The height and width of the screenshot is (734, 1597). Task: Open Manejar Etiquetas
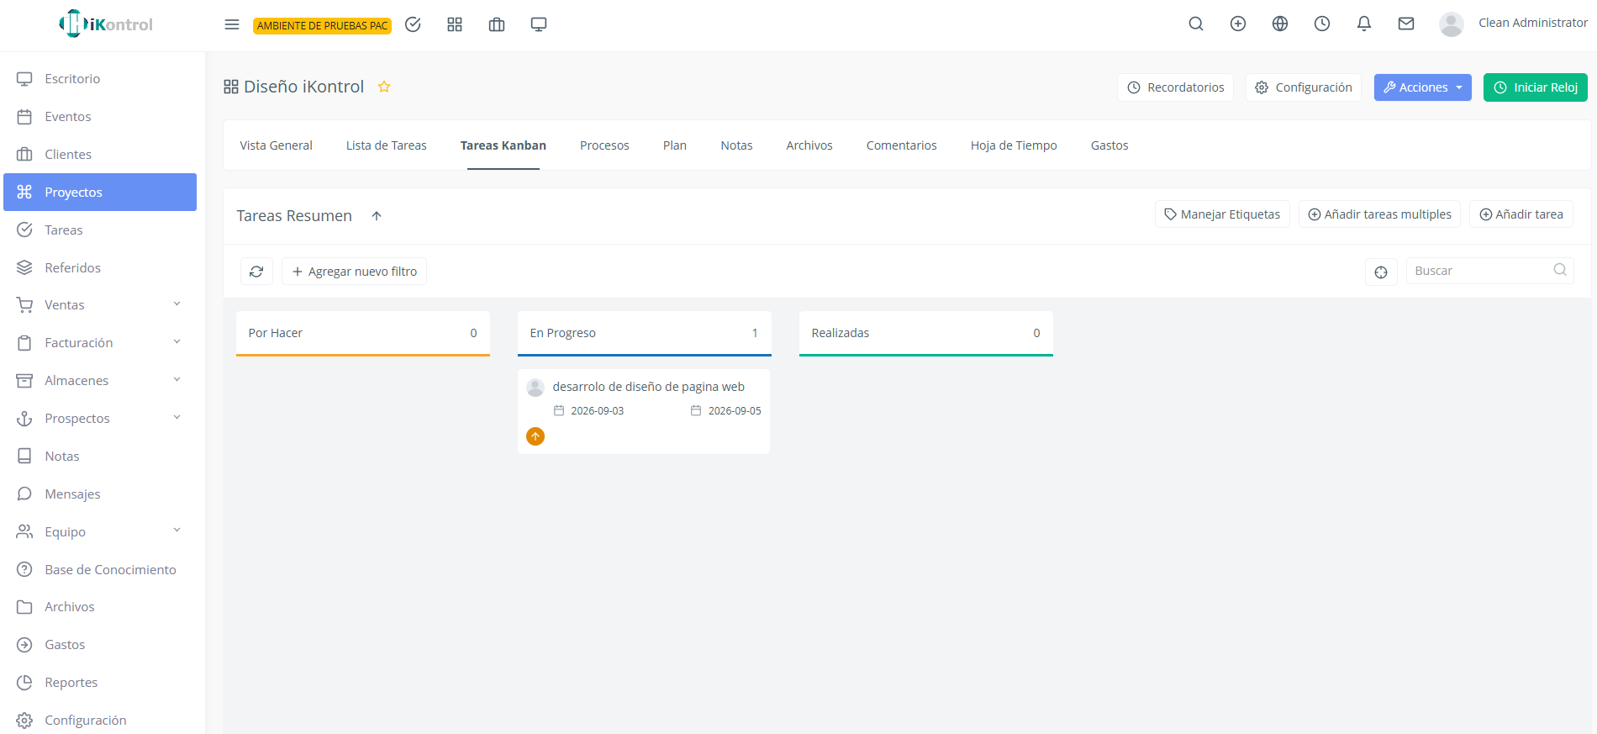click(1222, 214)
